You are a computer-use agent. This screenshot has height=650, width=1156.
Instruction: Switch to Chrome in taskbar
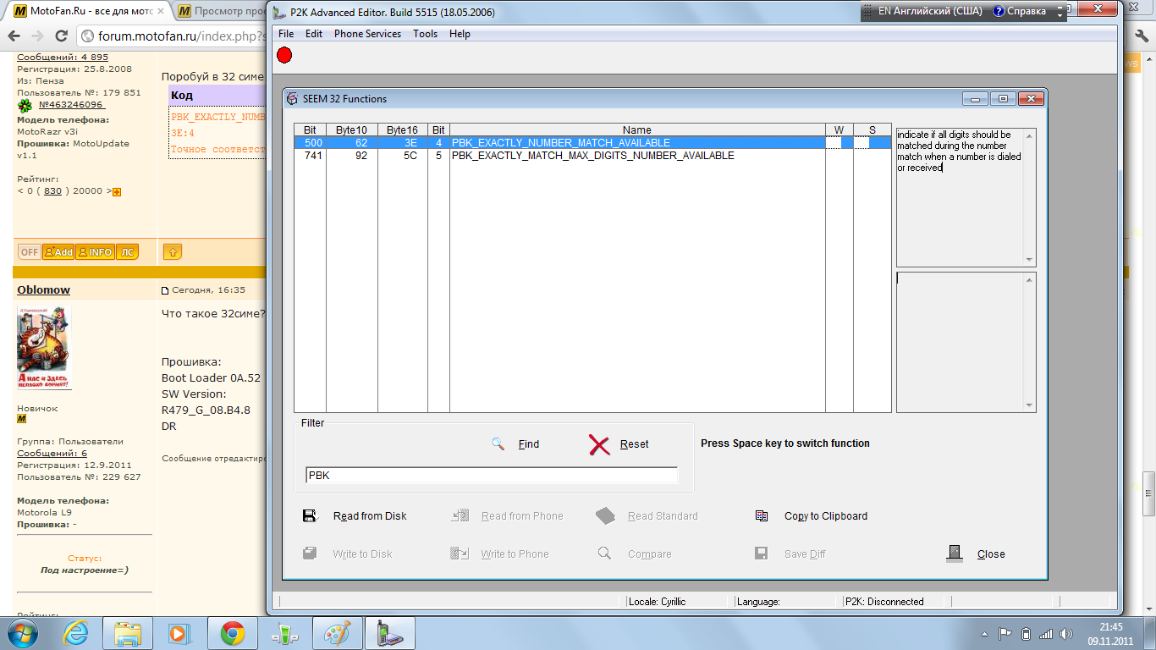pyautogui.click(x=233, y=633)
